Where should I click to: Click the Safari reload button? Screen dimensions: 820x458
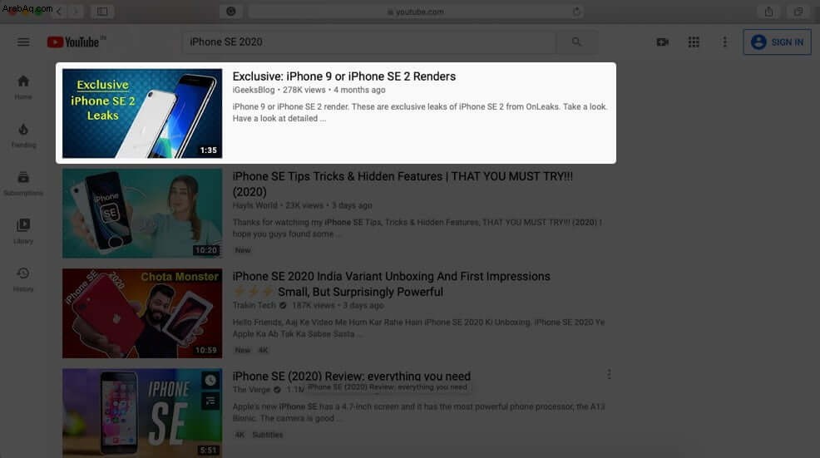pyautogui.click(x=576, y=12)
